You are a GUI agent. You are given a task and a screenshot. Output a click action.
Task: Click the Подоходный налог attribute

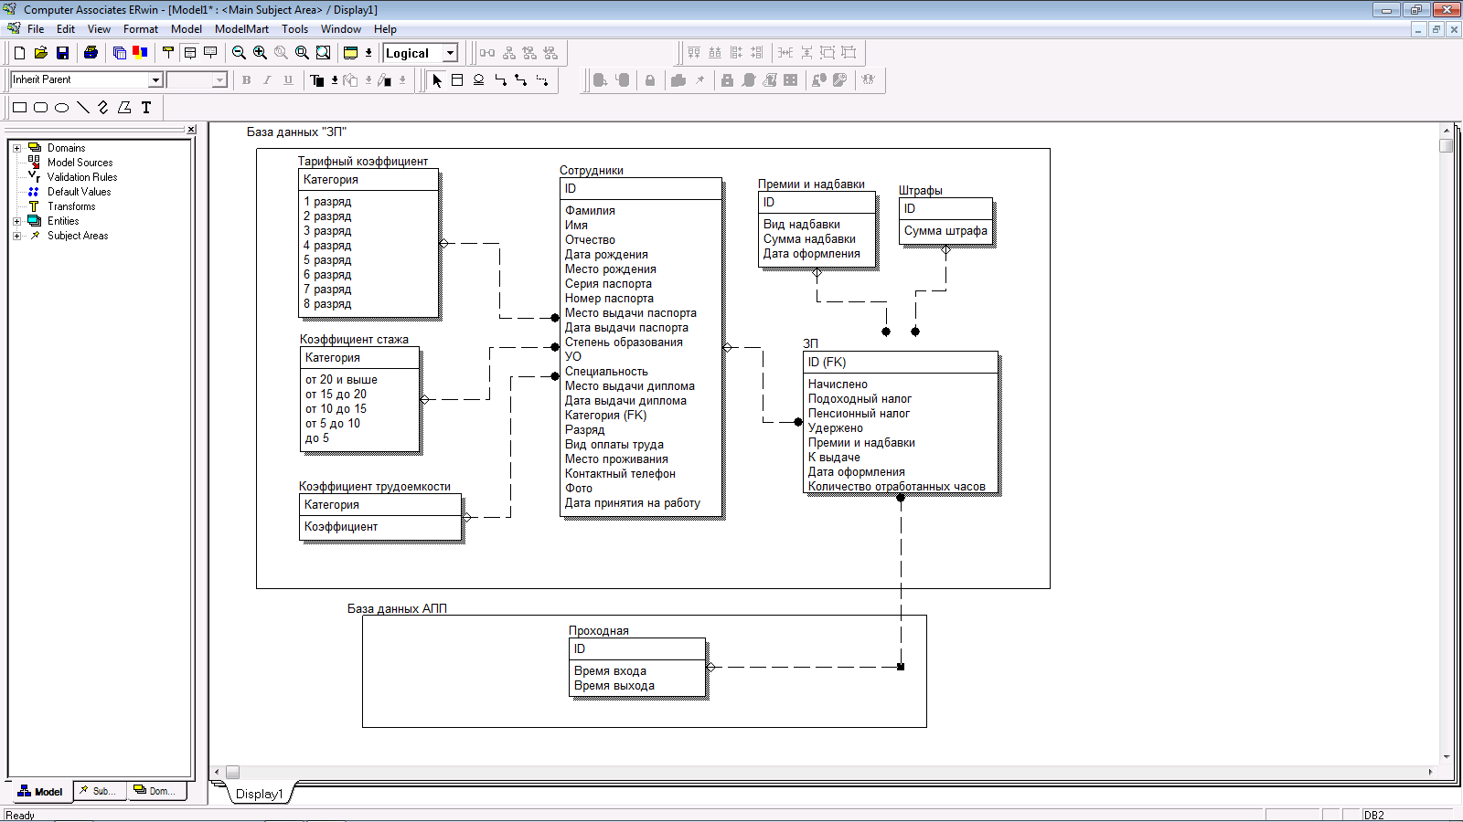(x=860, y=399)
